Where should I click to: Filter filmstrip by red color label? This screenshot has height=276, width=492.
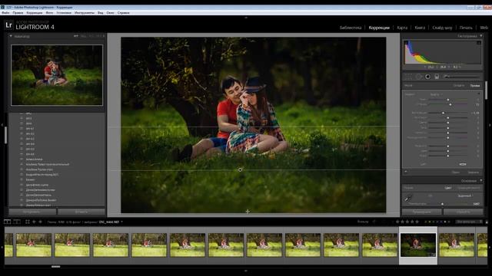[426, 222]
